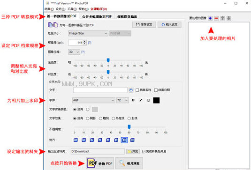This screenshot has width=251, height=170.
Task: Switch to 合并多幅图像至PDF tab
Action: click(x=97, y=16)
